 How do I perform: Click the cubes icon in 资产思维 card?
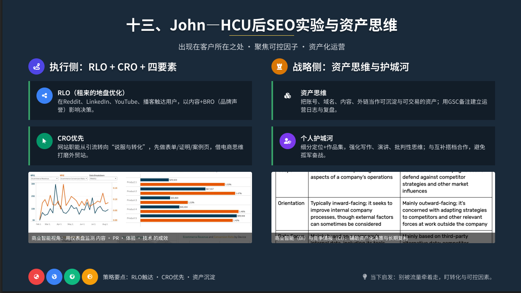tap(288, 96)
